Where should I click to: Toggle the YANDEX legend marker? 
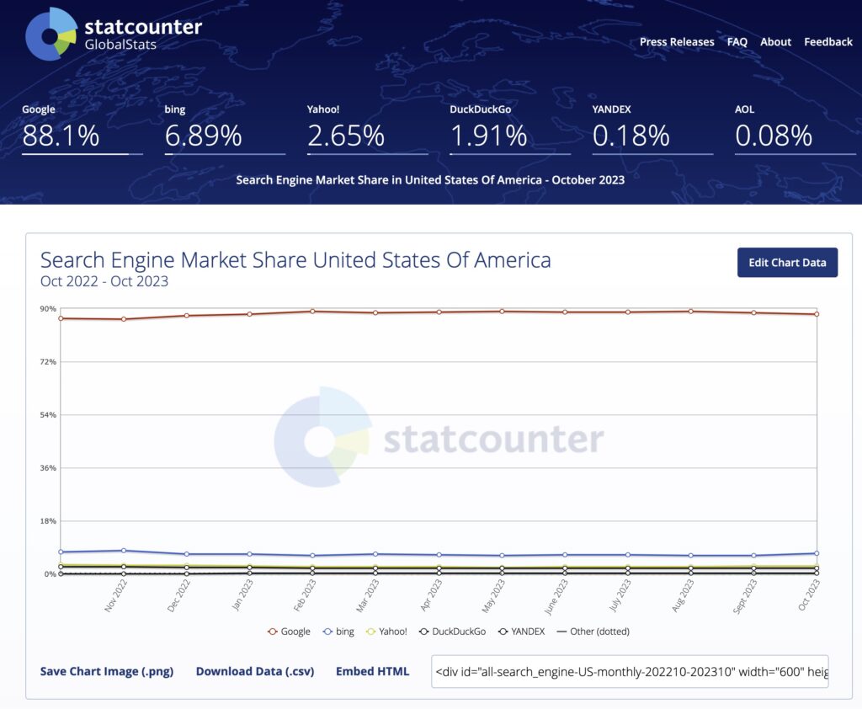[503, 632]
